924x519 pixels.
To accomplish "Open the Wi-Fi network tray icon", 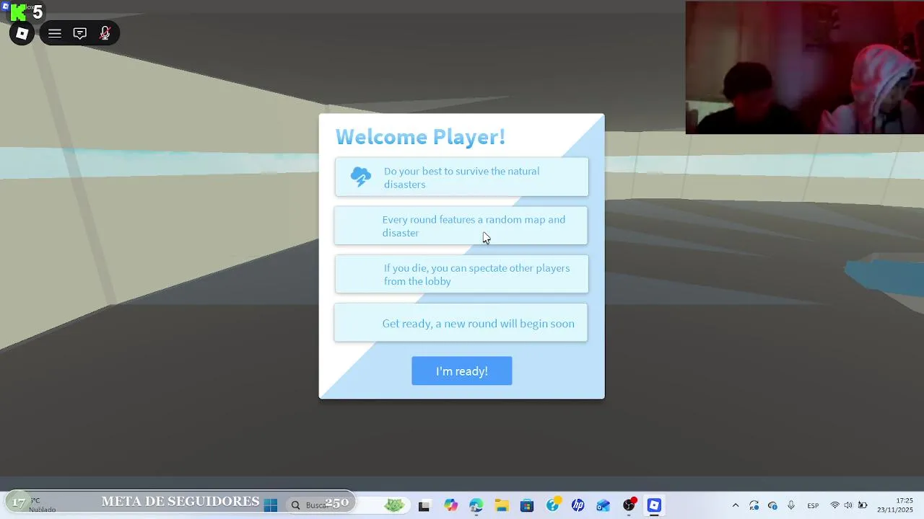I will [x=835, y=505].
